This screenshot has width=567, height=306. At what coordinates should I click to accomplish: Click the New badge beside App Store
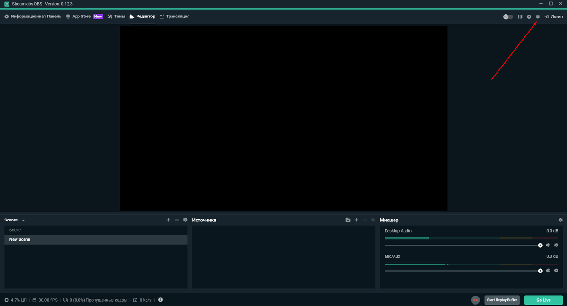[x=98, y=17]
